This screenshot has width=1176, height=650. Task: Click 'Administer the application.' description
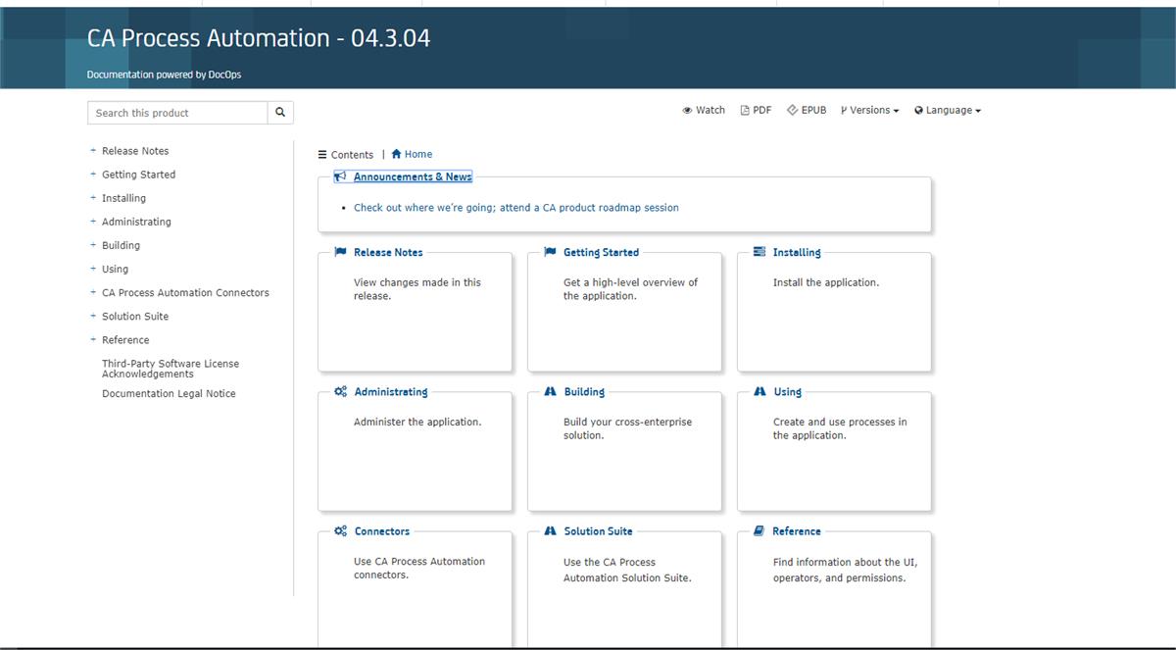417,423
